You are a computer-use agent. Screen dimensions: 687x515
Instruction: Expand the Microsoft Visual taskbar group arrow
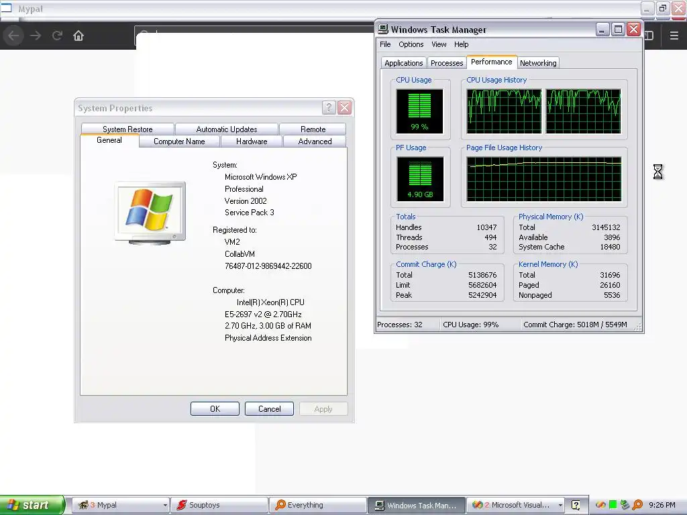[560, 505]
